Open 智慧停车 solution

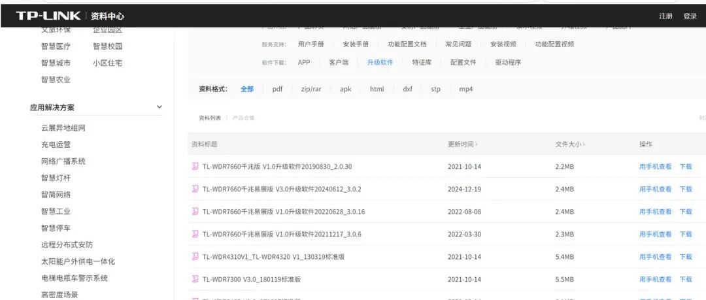coord(56,228)
